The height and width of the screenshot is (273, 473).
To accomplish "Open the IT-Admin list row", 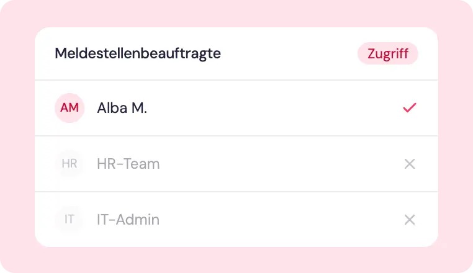I will (236, 219).
